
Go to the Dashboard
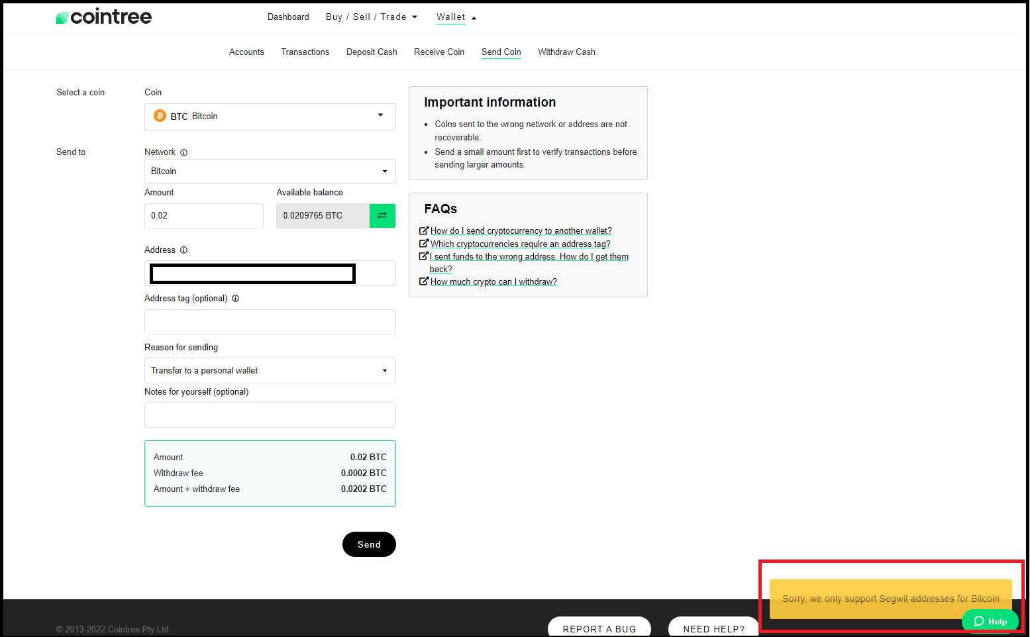[288, 17]
